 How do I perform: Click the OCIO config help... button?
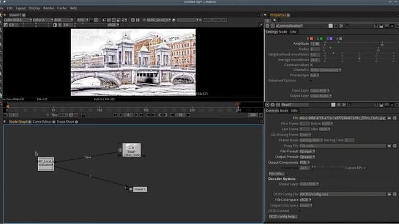pyautogui.click(x=283, y=217)
